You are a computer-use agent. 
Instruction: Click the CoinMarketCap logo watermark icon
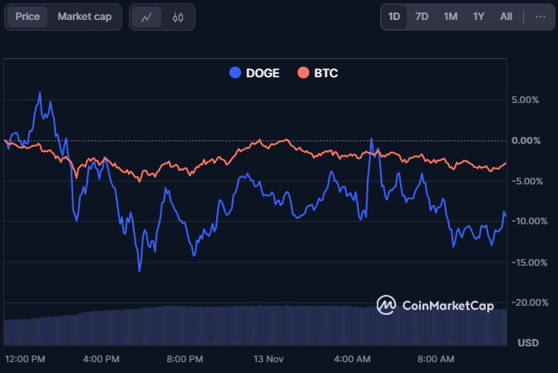[x=387, y=305]
